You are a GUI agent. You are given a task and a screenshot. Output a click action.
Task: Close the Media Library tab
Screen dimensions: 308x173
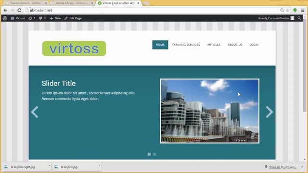[92, 3]
